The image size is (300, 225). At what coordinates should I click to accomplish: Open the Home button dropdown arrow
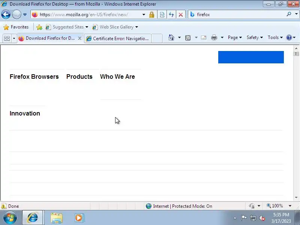pyautogui.click(x=179, y=37)
